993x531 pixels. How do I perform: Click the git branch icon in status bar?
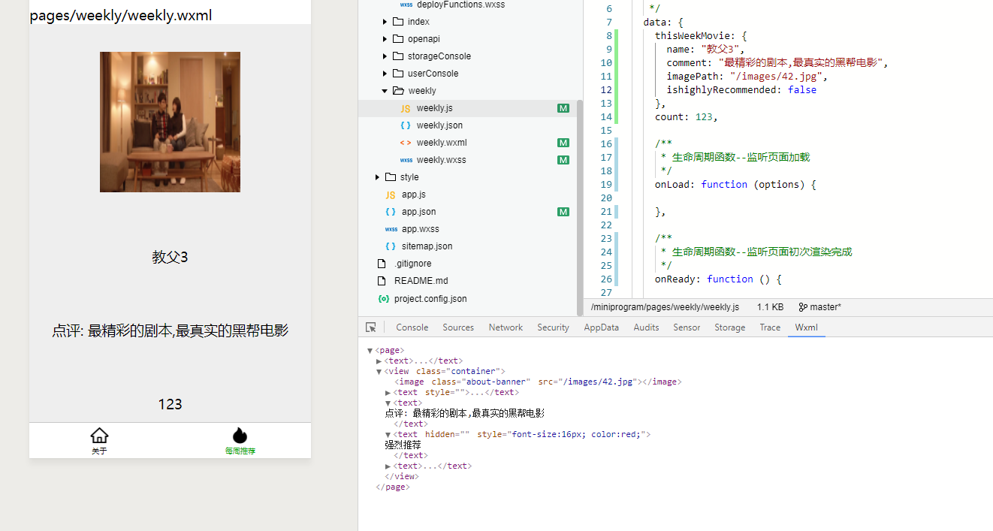click(x=802, y=307)
